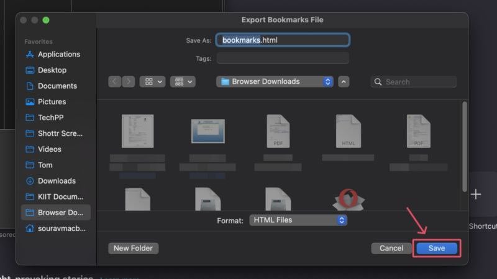Viewport: 497px width, 279px height.
Task: Open the Browser Downloads location popup
Action: 275,82
